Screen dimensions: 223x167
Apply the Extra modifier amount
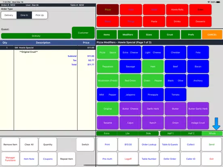click(107, 134)
